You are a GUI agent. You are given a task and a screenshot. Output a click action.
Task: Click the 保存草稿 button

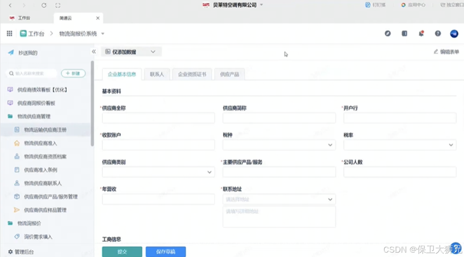(x=166, y=251)
